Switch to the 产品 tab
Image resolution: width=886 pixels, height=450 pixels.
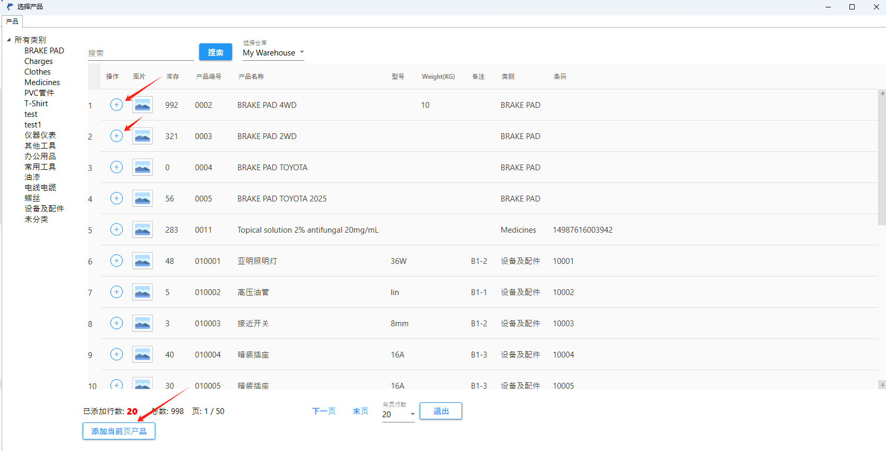12,22
